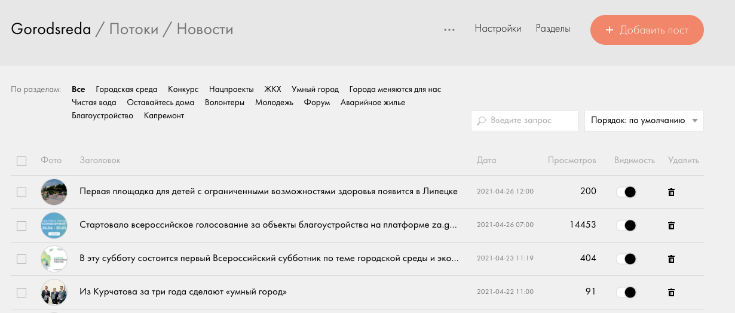735x313 pixels.
Task: Open the Порядок: по умолчанию sort dropdown
Action: coord(644,121)
